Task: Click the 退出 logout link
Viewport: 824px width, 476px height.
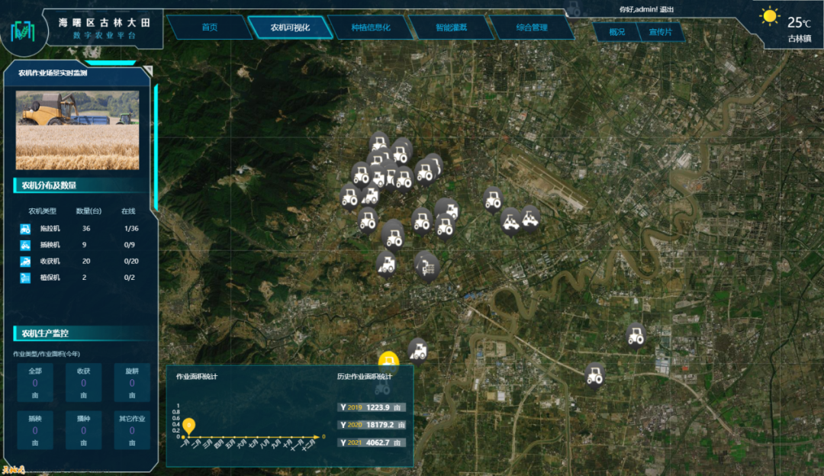Action: 667,9
